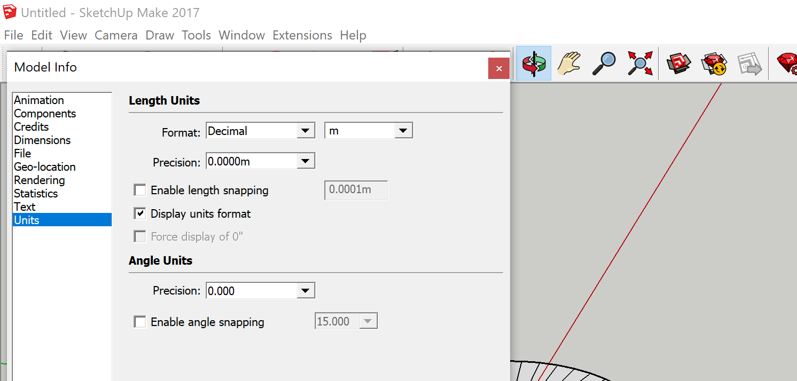
Task: Open the View menu
Action: (x=74, y=35)
